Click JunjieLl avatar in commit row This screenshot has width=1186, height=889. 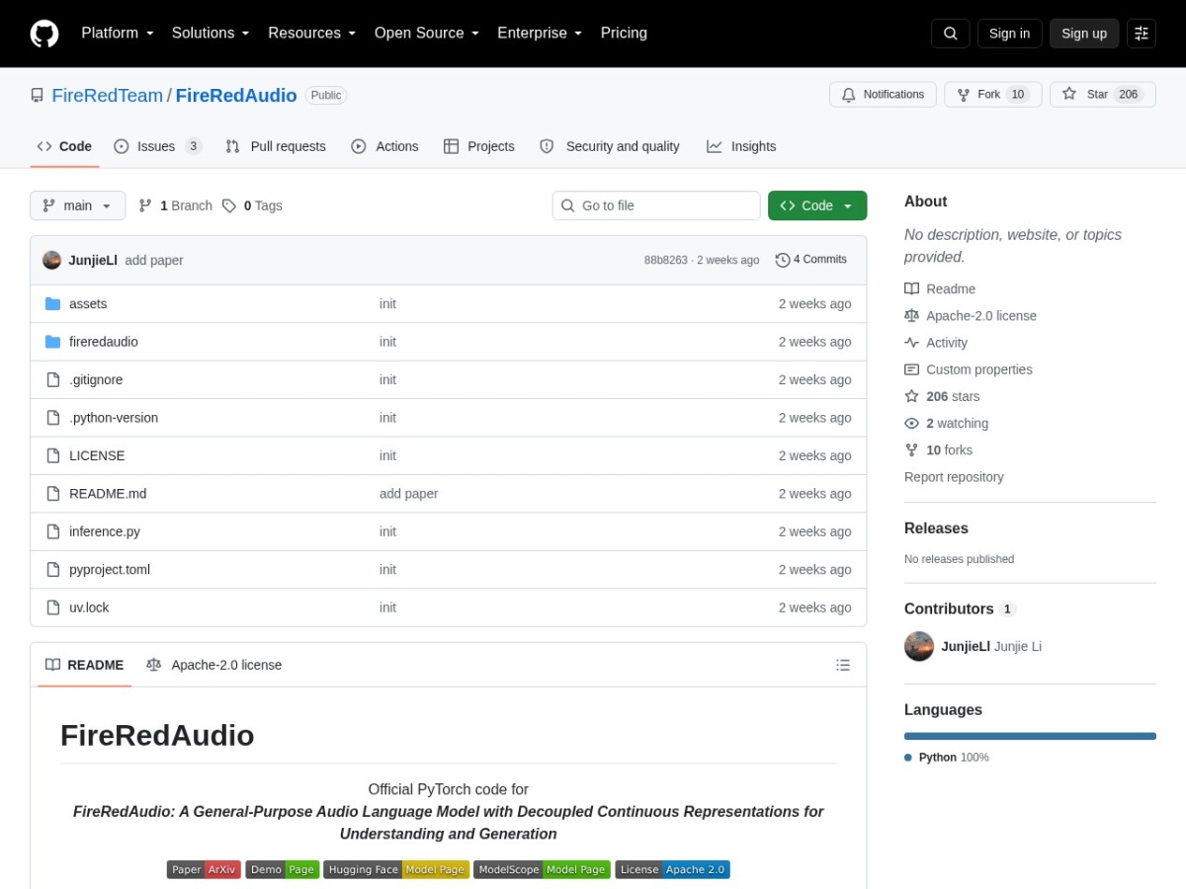[52, 260]
